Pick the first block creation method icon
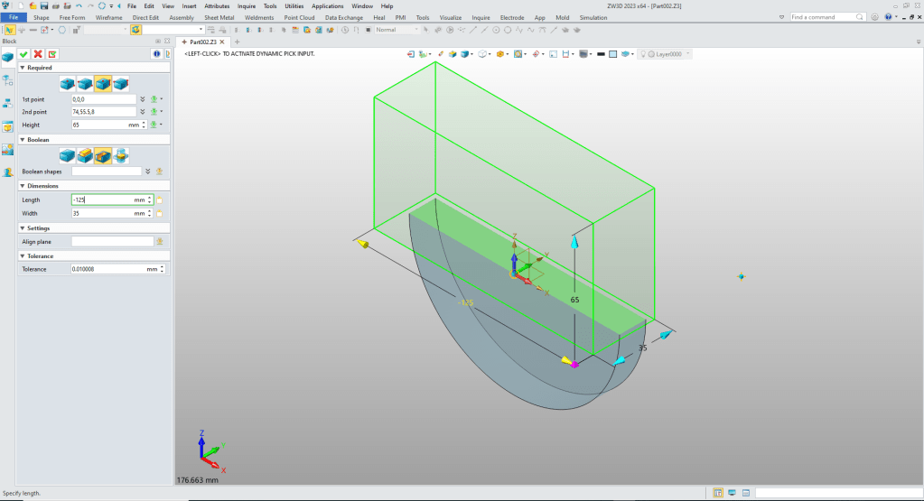The image size is (924, 501). [69, 83]
